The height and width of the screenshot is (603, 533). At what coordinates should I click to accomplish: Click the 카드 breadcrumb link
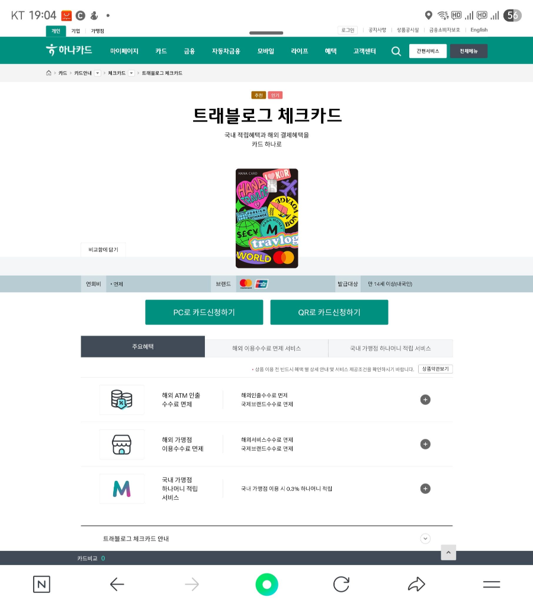(63, 73)
